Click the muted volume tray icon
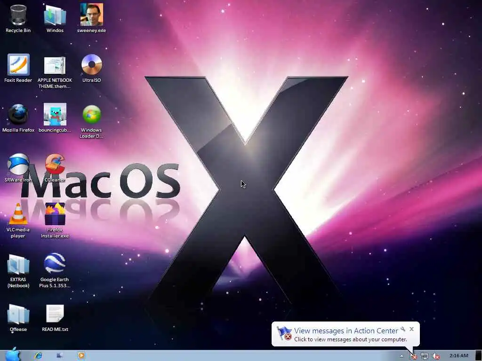Image resolution: width=482 pixels, height=361 pixels. (x=435, y=356)
